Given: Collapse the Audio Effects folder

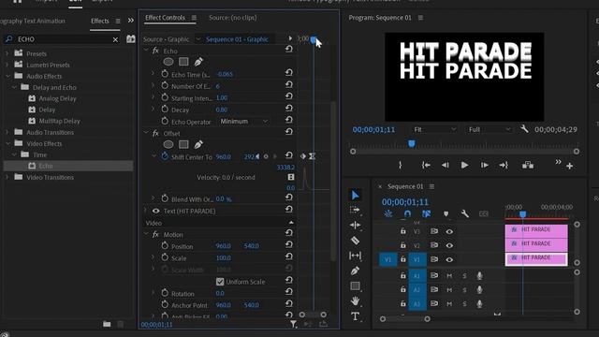Looking at the screenshot, I should coord(7,76).
